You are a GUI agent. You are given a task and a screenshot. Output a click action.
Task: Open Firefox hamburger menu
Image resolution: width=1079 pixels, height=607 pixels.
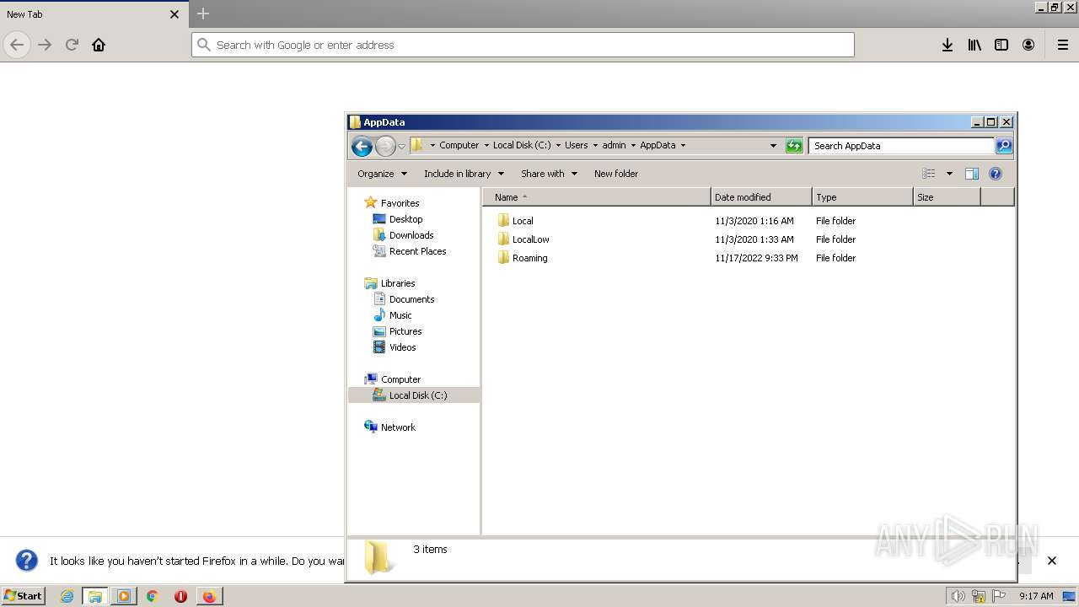click(1063, 45)
